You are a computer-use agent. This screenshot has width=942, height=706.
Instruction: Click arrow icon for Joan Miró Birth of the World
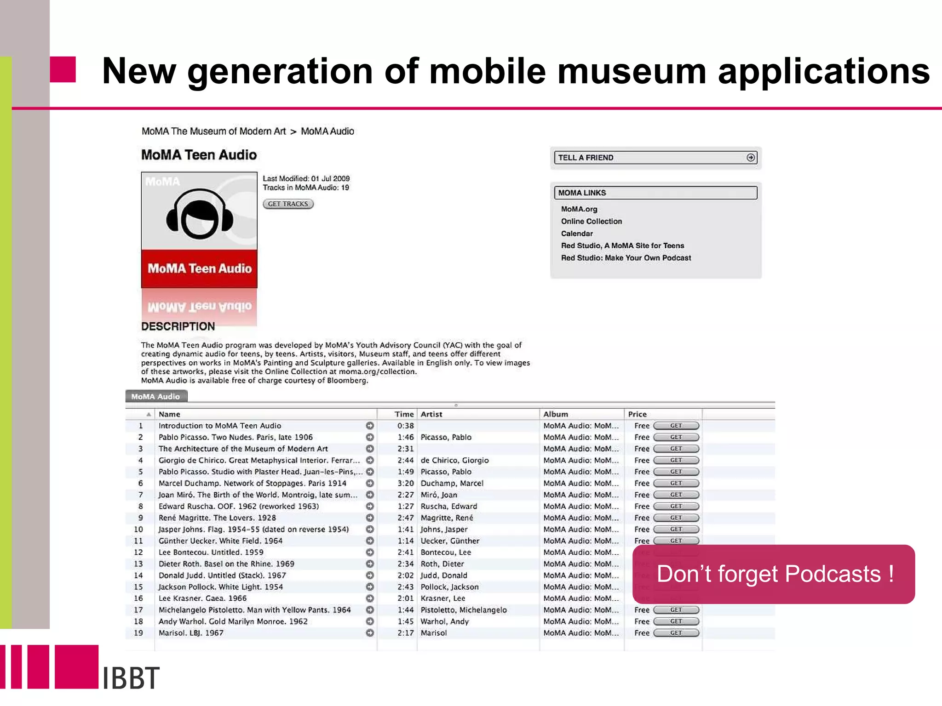(370, 495)
